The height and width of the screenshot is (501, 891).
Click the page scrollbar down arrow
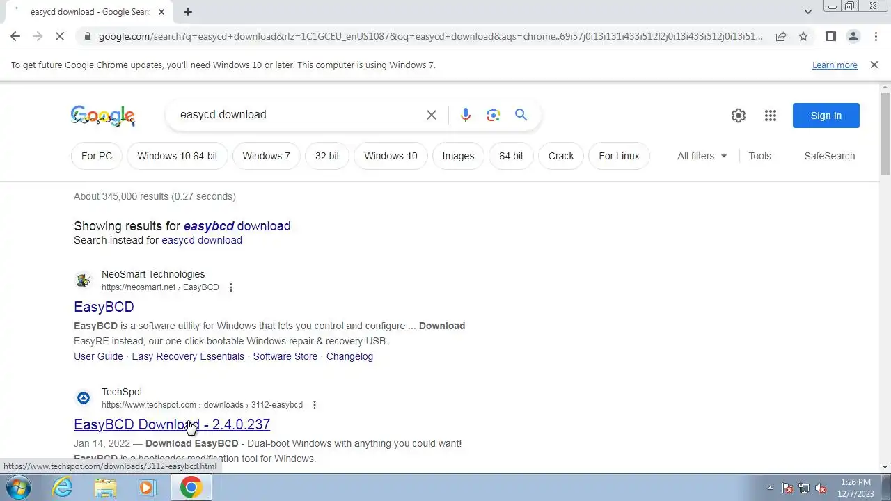885,467
